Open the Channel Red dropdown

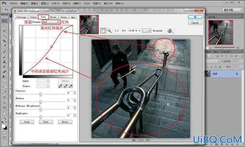click(51, 22)
